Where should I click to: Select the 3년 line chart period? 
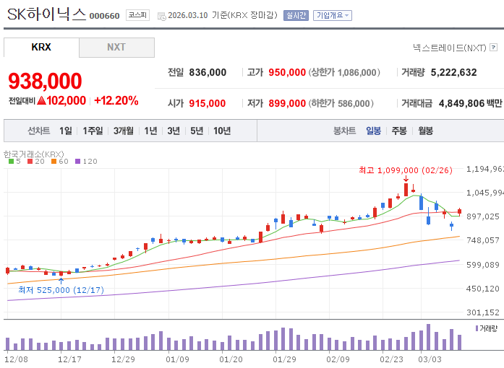(x=174, y=131)
